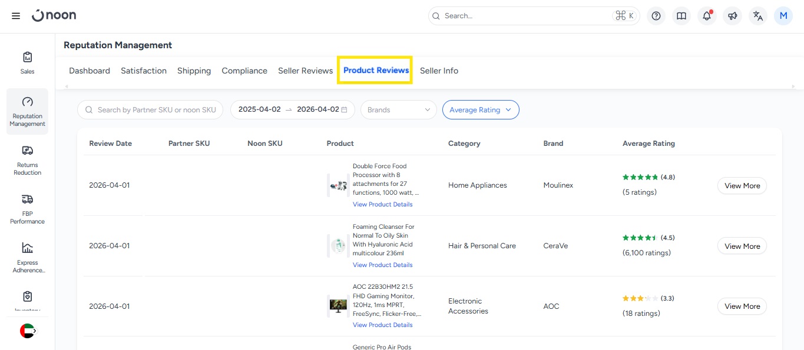Open the UAE country flag selector

28,331
